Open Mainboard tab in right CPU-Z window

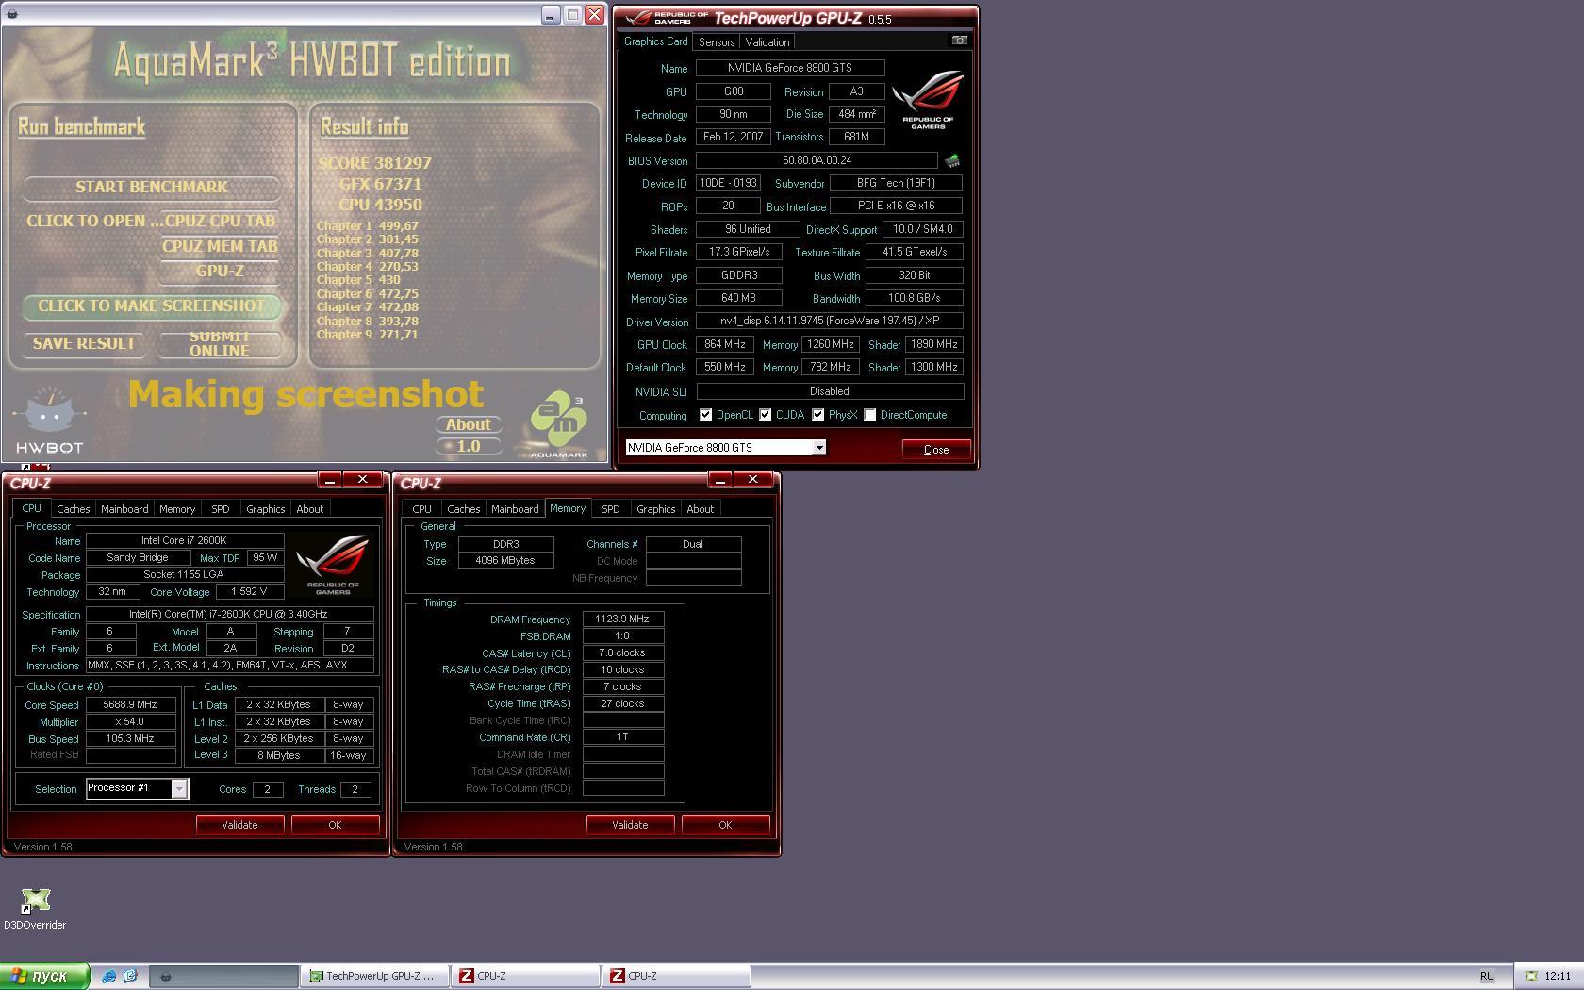tap(515, 509)
